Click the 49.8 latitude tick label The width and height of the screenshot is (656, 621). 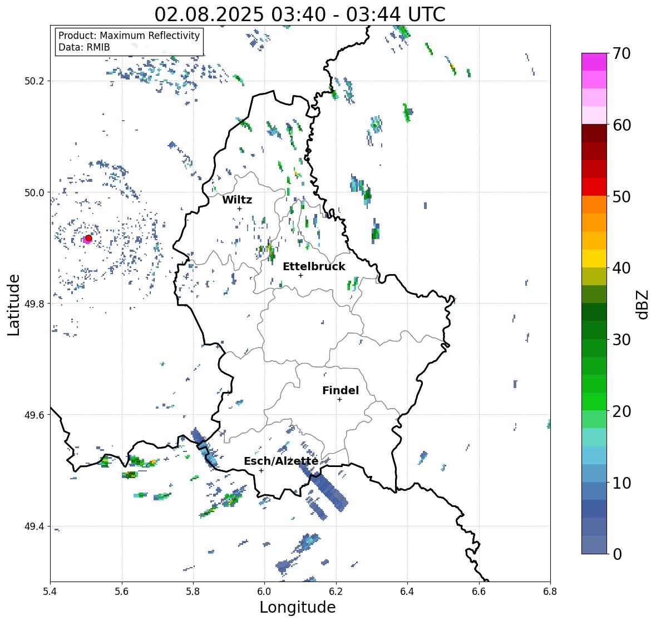[34, 304]
